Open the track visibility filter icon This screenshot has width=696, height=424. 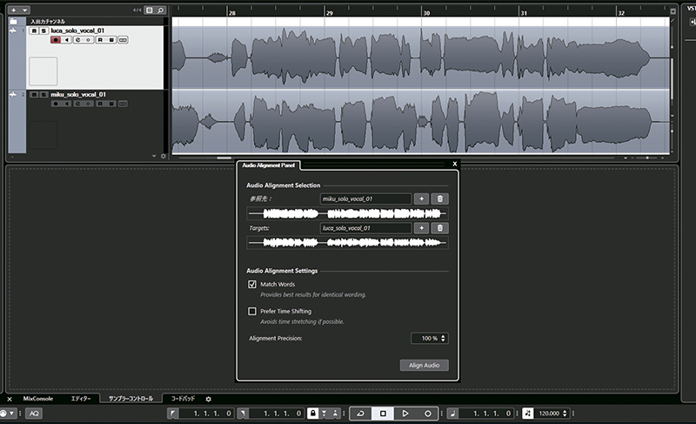tap(150, 10)
